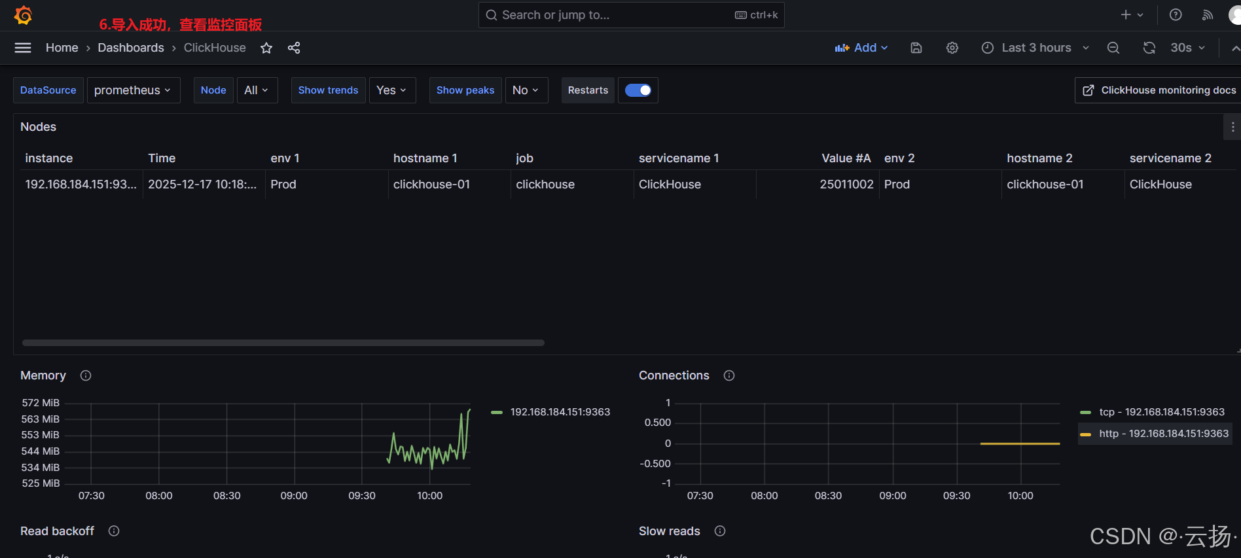Open the Nodes panel three-dot menu
This screenshot has height=558, width=1241.
click(x=1232, y=127)
